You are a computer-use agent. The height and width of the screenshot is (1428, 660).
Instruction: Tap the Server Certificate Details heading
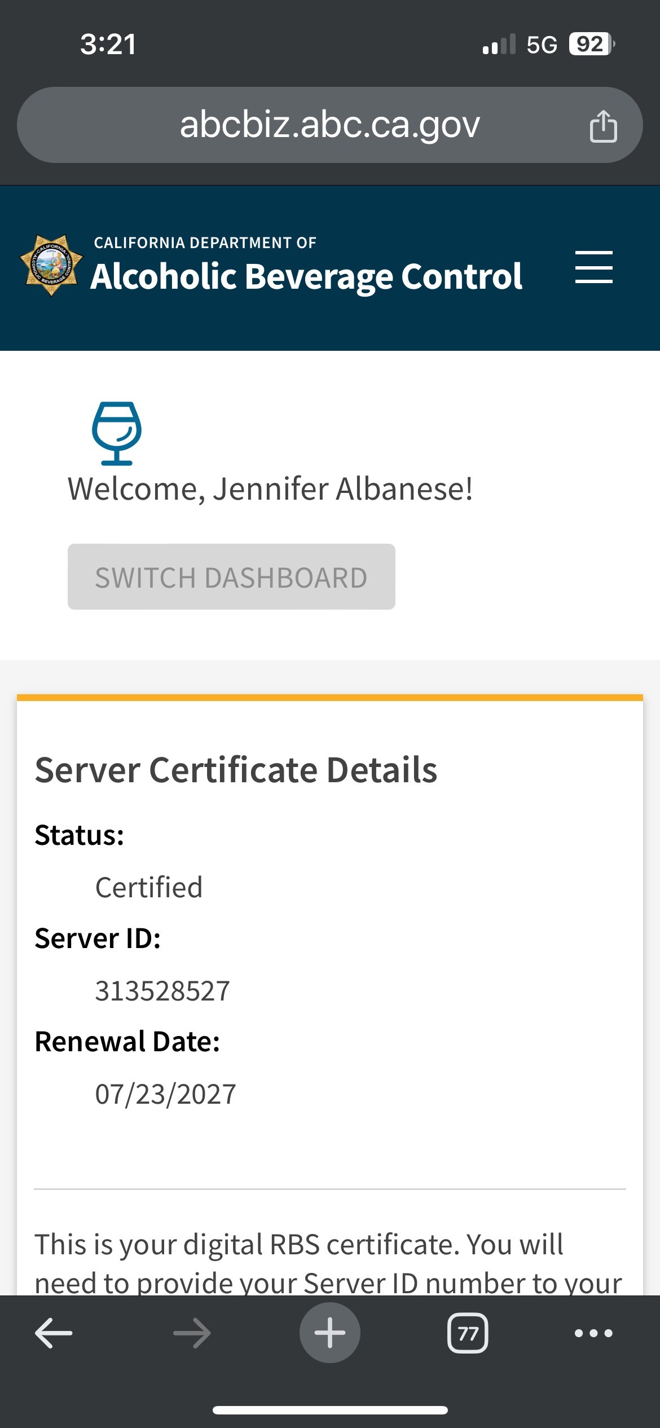[236, 770]
